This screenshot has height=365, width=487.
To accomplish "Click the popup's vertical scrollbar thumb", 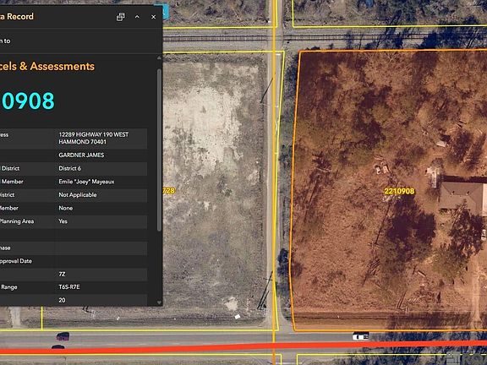I will point(159,150).
